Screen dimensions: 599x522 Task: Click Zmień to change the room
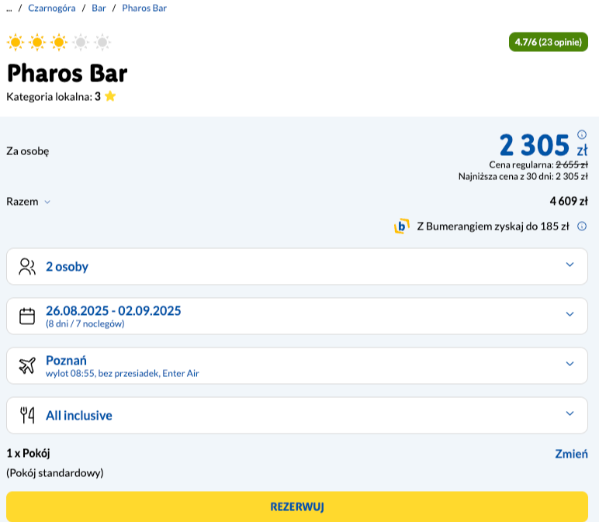(x=571, y=454)
